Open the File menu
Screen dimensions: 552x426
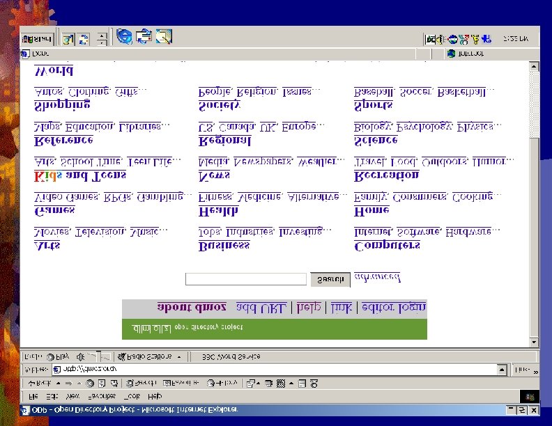pos(33,396)
